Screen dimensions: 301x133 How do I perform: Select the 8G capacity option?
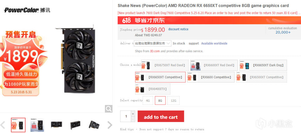tap(160, 101)
